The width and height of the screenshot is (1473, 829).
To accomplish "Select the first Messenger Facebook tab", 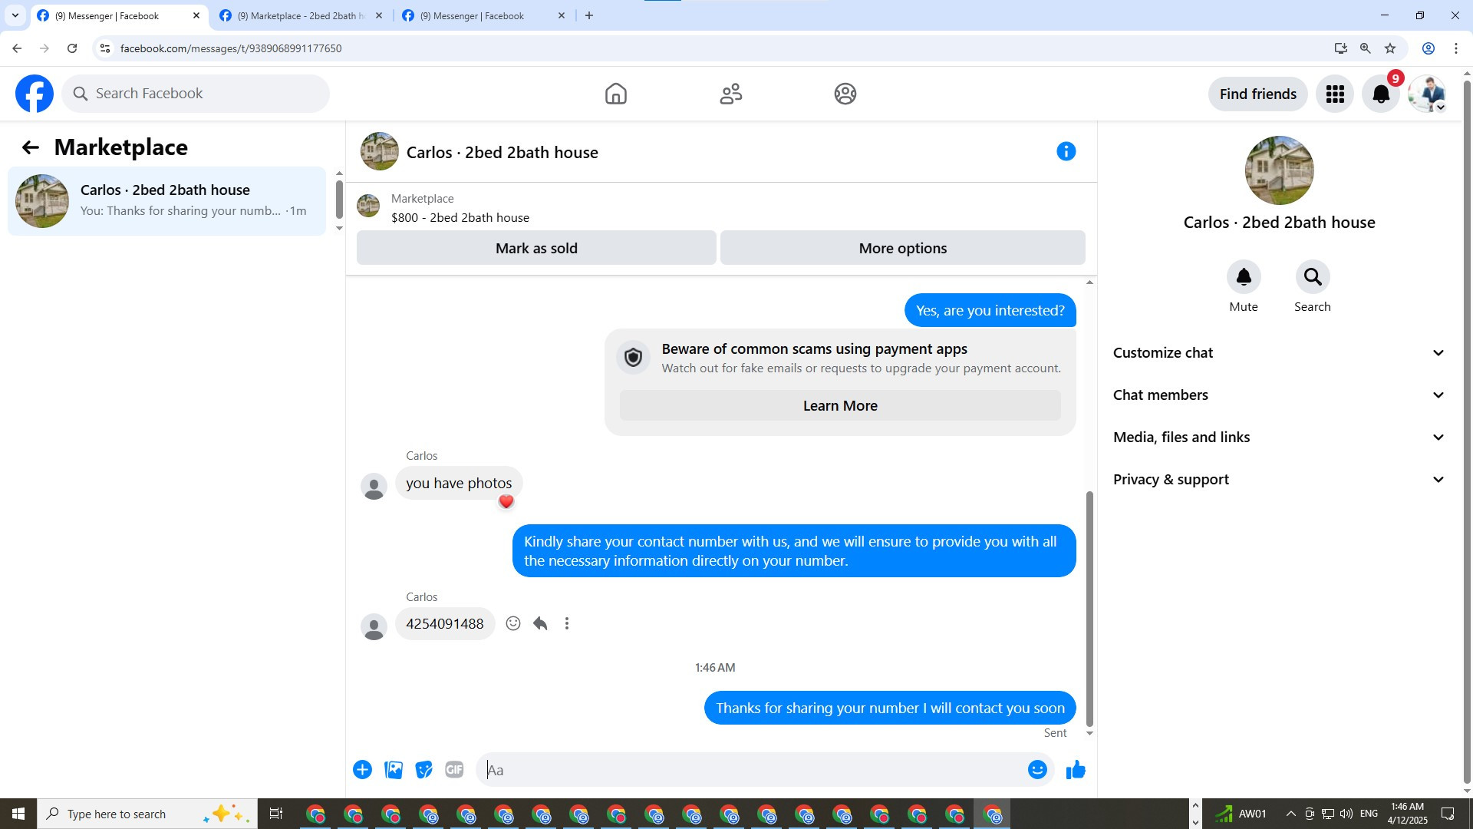I will click(119, 15).
